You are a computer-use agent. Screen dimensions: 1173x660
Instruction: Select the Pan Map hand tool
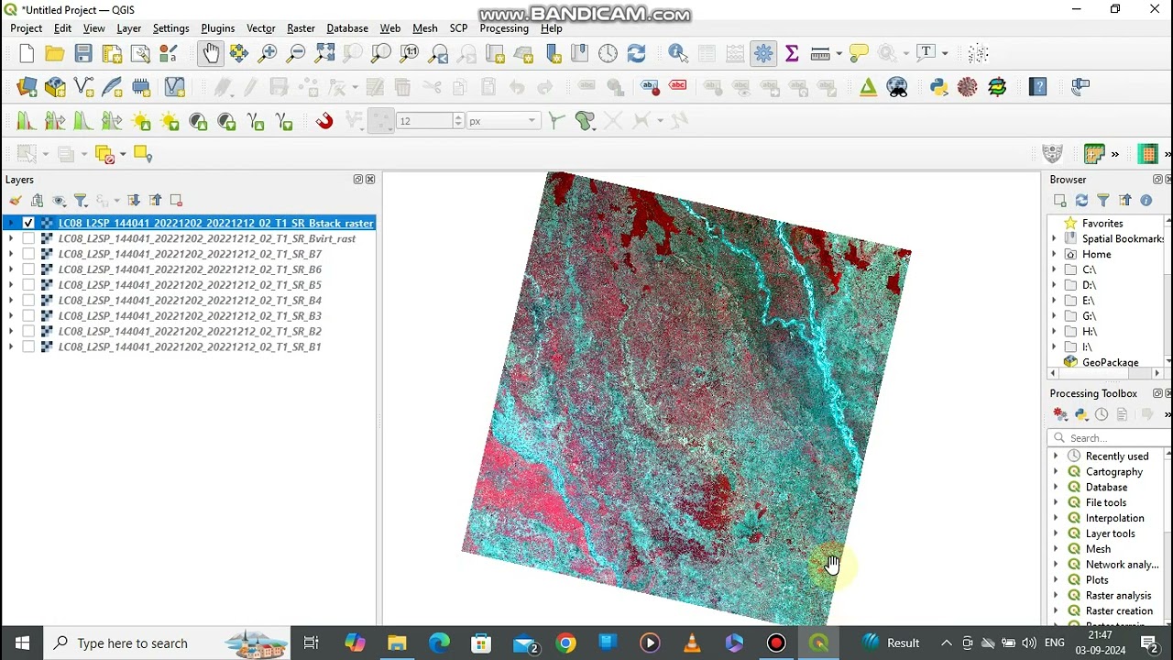point(211,53)
